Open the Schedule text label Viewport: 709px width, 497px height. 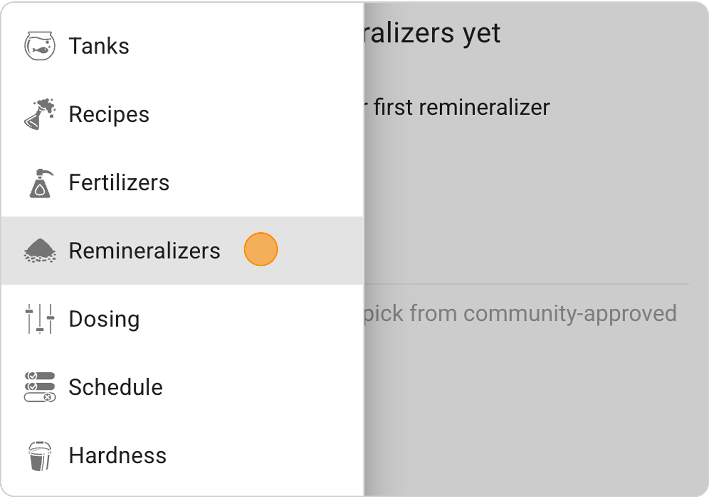click(x=116, y=387)
